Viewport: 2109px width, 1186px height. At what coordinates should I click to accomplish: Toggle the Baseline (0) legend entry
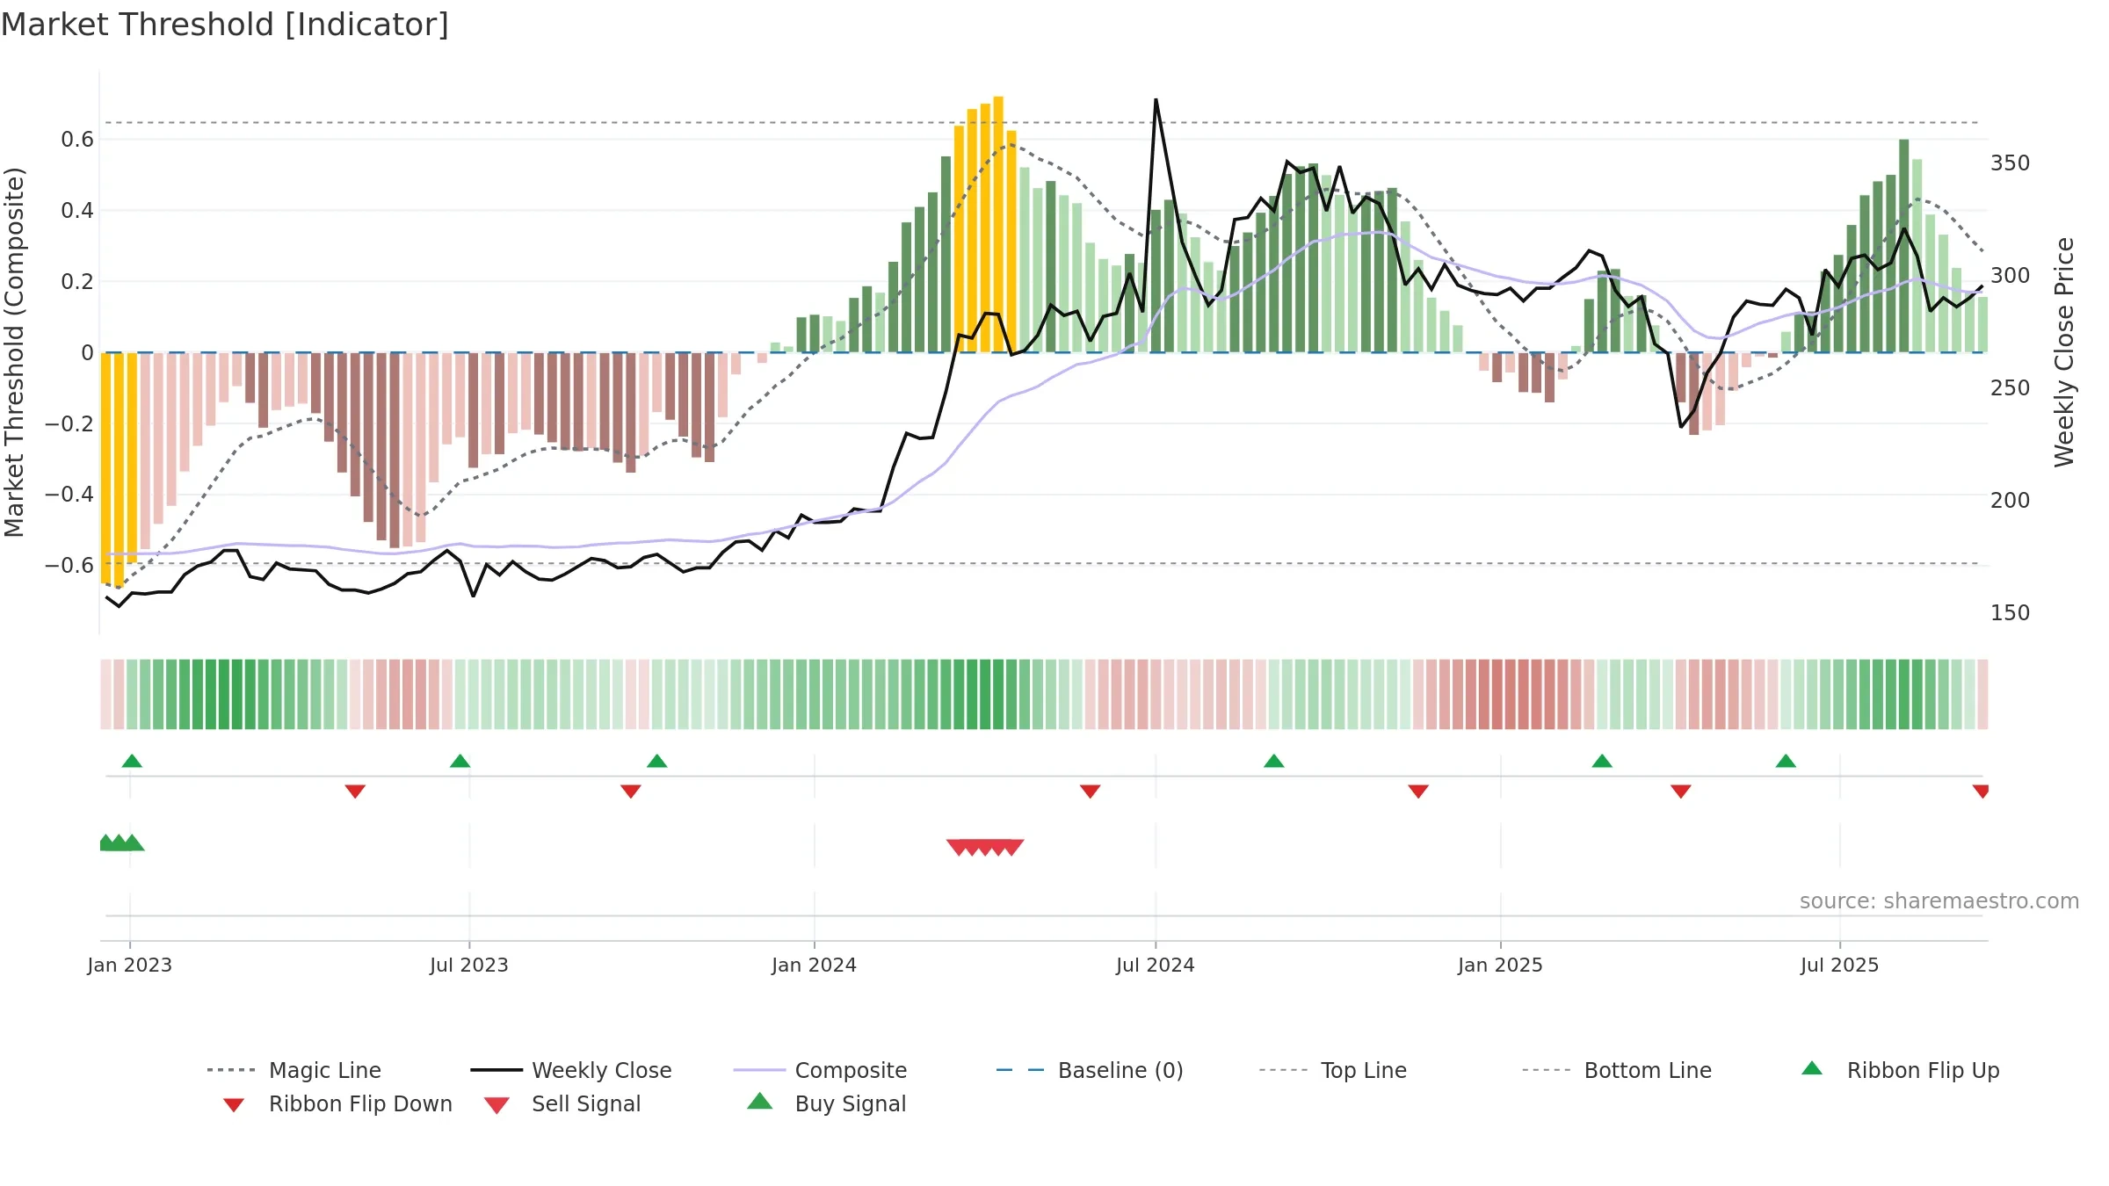click(x=1090, y=1070)
